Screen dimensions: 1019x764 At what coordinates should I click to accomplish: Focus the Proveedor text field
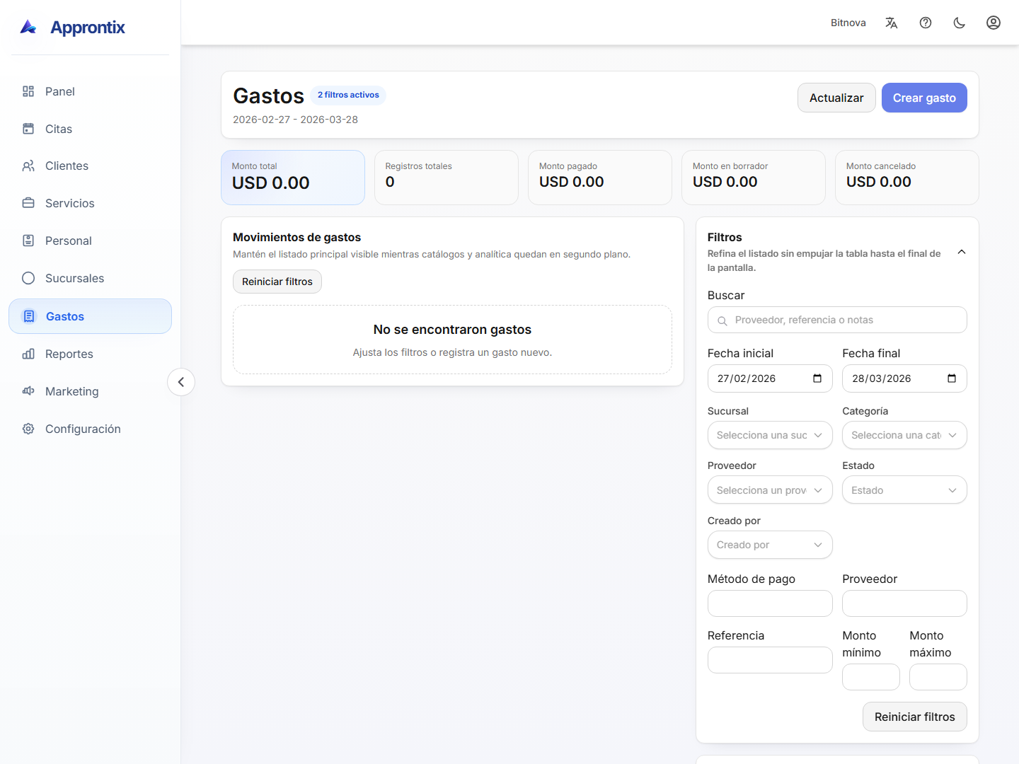coord(904,603)
